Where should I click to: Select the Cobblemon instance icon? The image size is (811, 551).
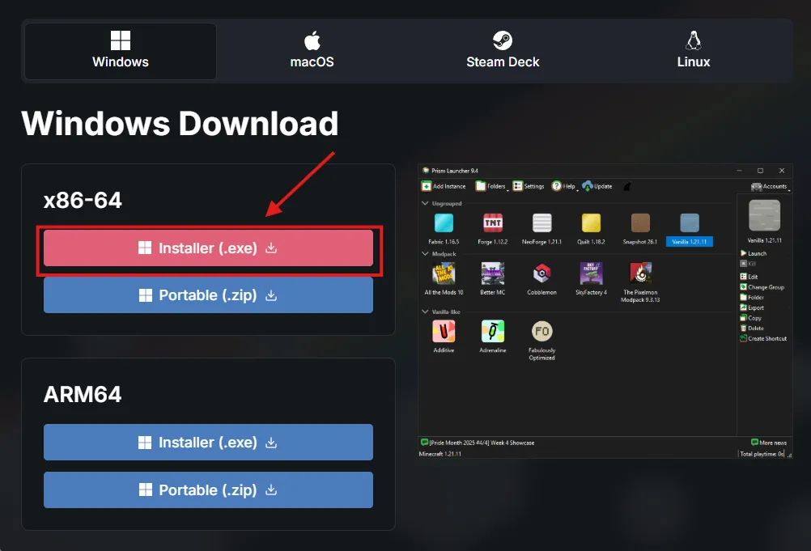tap(541, 275)
